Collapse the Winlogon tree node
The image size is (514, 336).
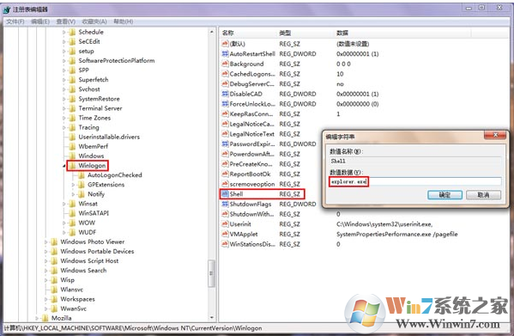click(64, 166)
